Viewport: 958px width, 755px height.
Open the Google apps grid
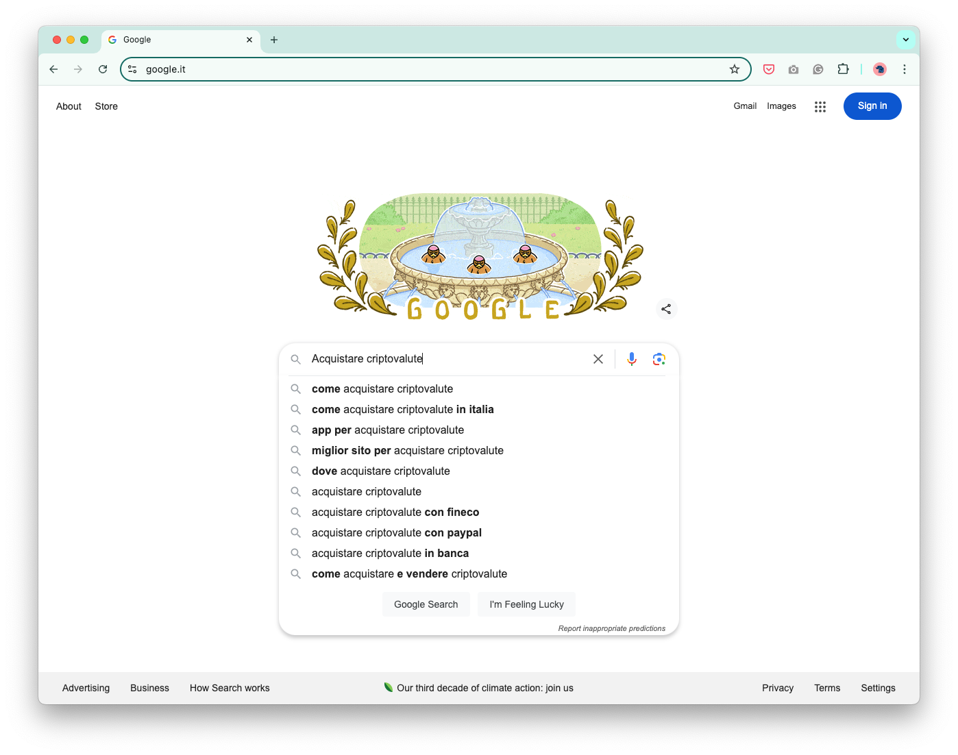(820, 106)
